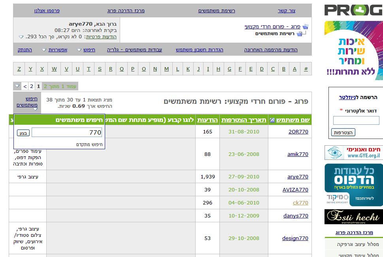Screen dimensions: 383x257
Task: Open עבודות משתמשים - גלריה
Action: point(135,50)
